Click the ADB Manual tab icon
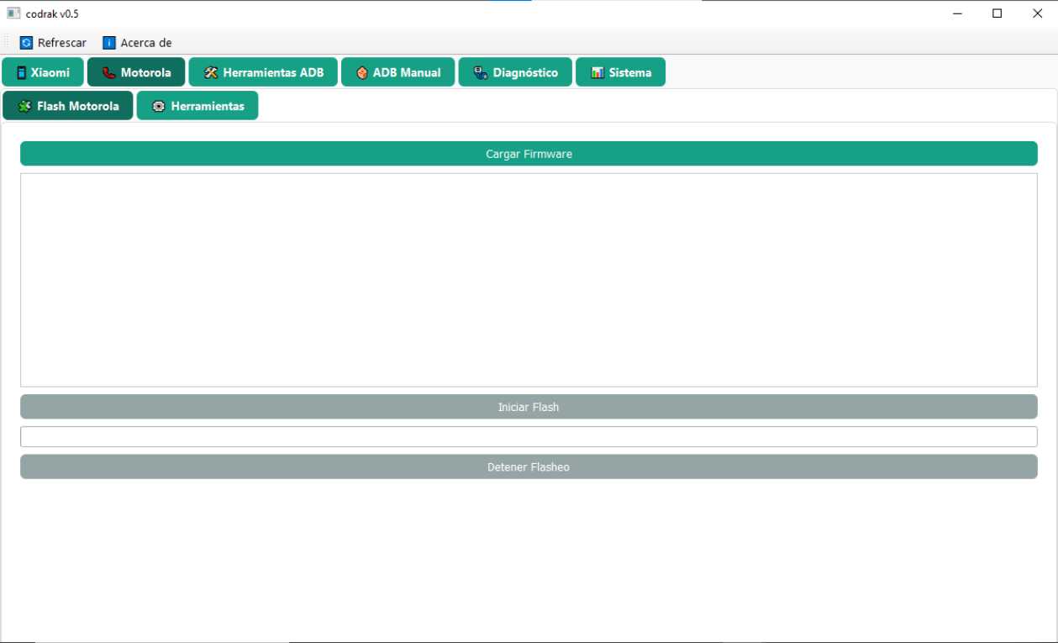The image size is (1058, 643). click(x=361, y=71)
